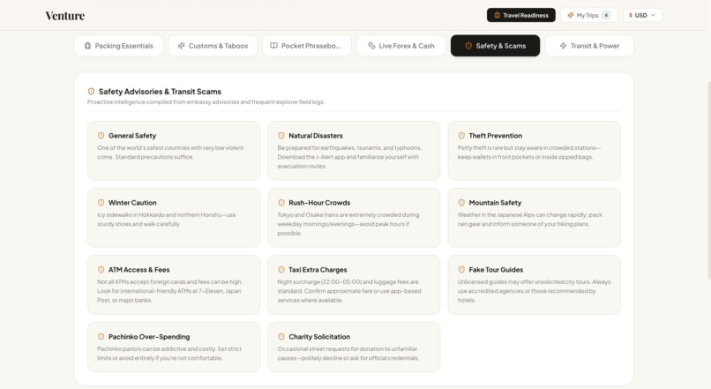Select the Safety & Scams tab

(495, 46)
